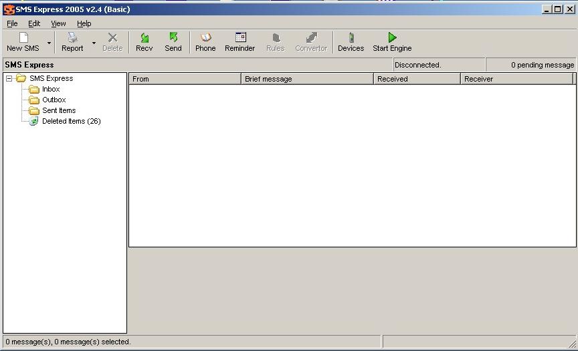Click the Report printer icon
The height and width of the screenshot is (351, 578).
[72, 37]
